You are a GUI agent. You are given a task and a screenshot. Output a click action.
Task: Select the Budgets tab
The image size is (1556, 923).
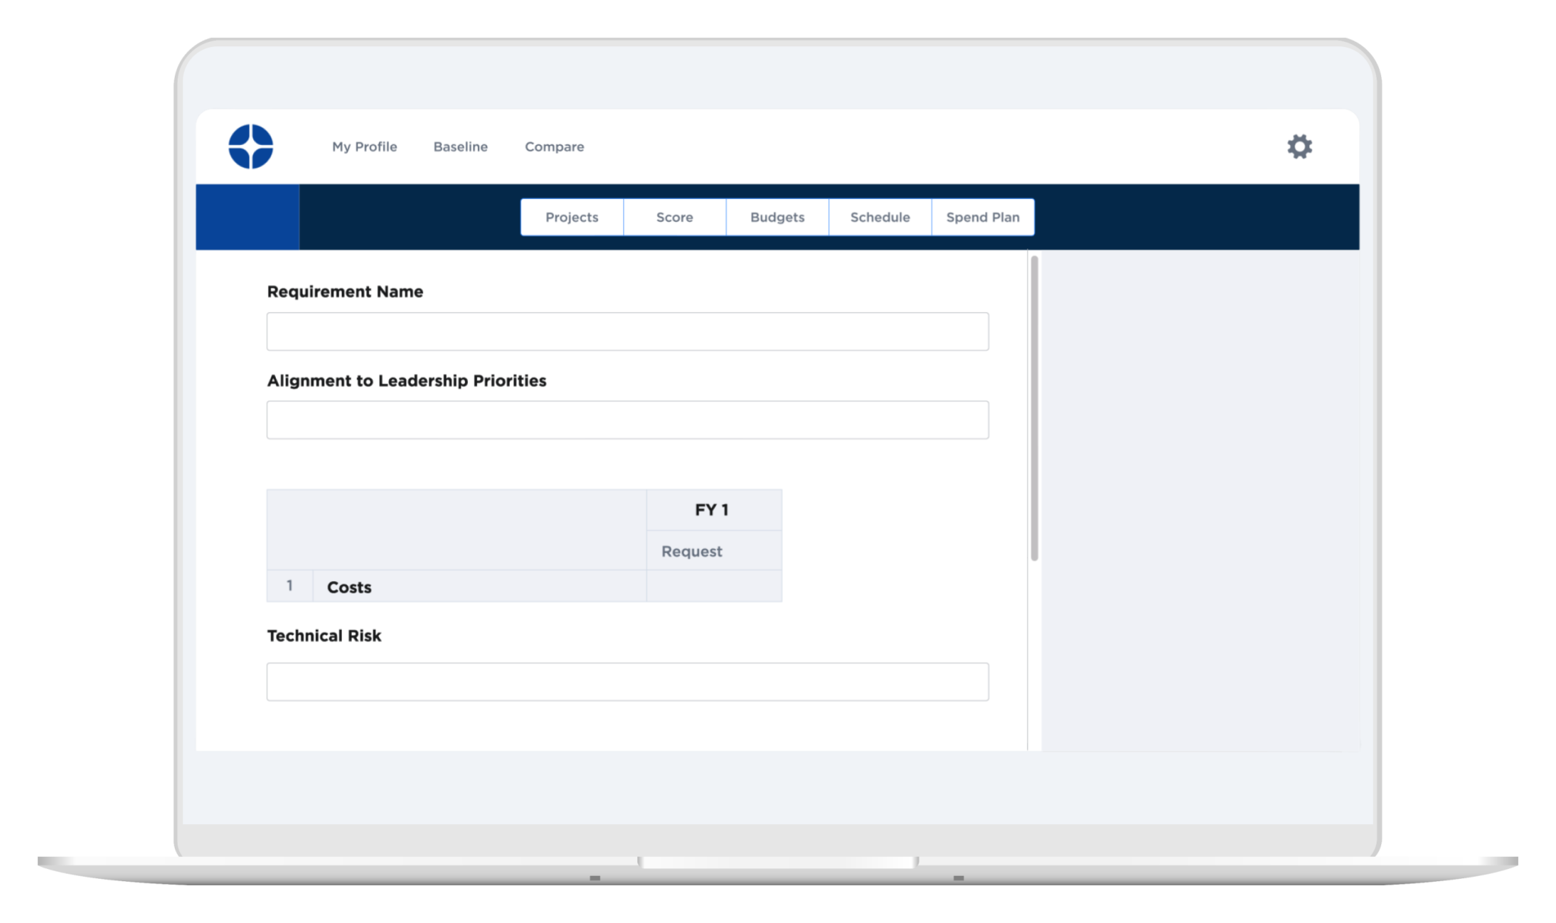click(776, 217)
